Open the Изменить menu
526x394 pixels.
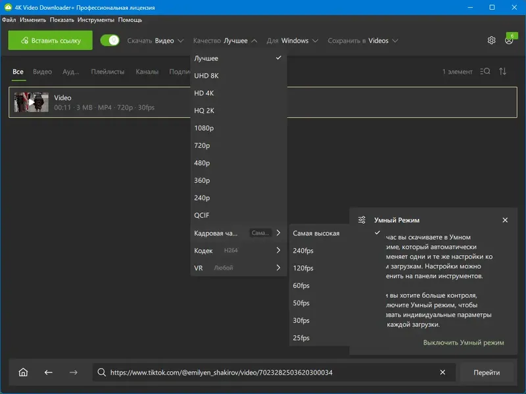coord(33,20)
